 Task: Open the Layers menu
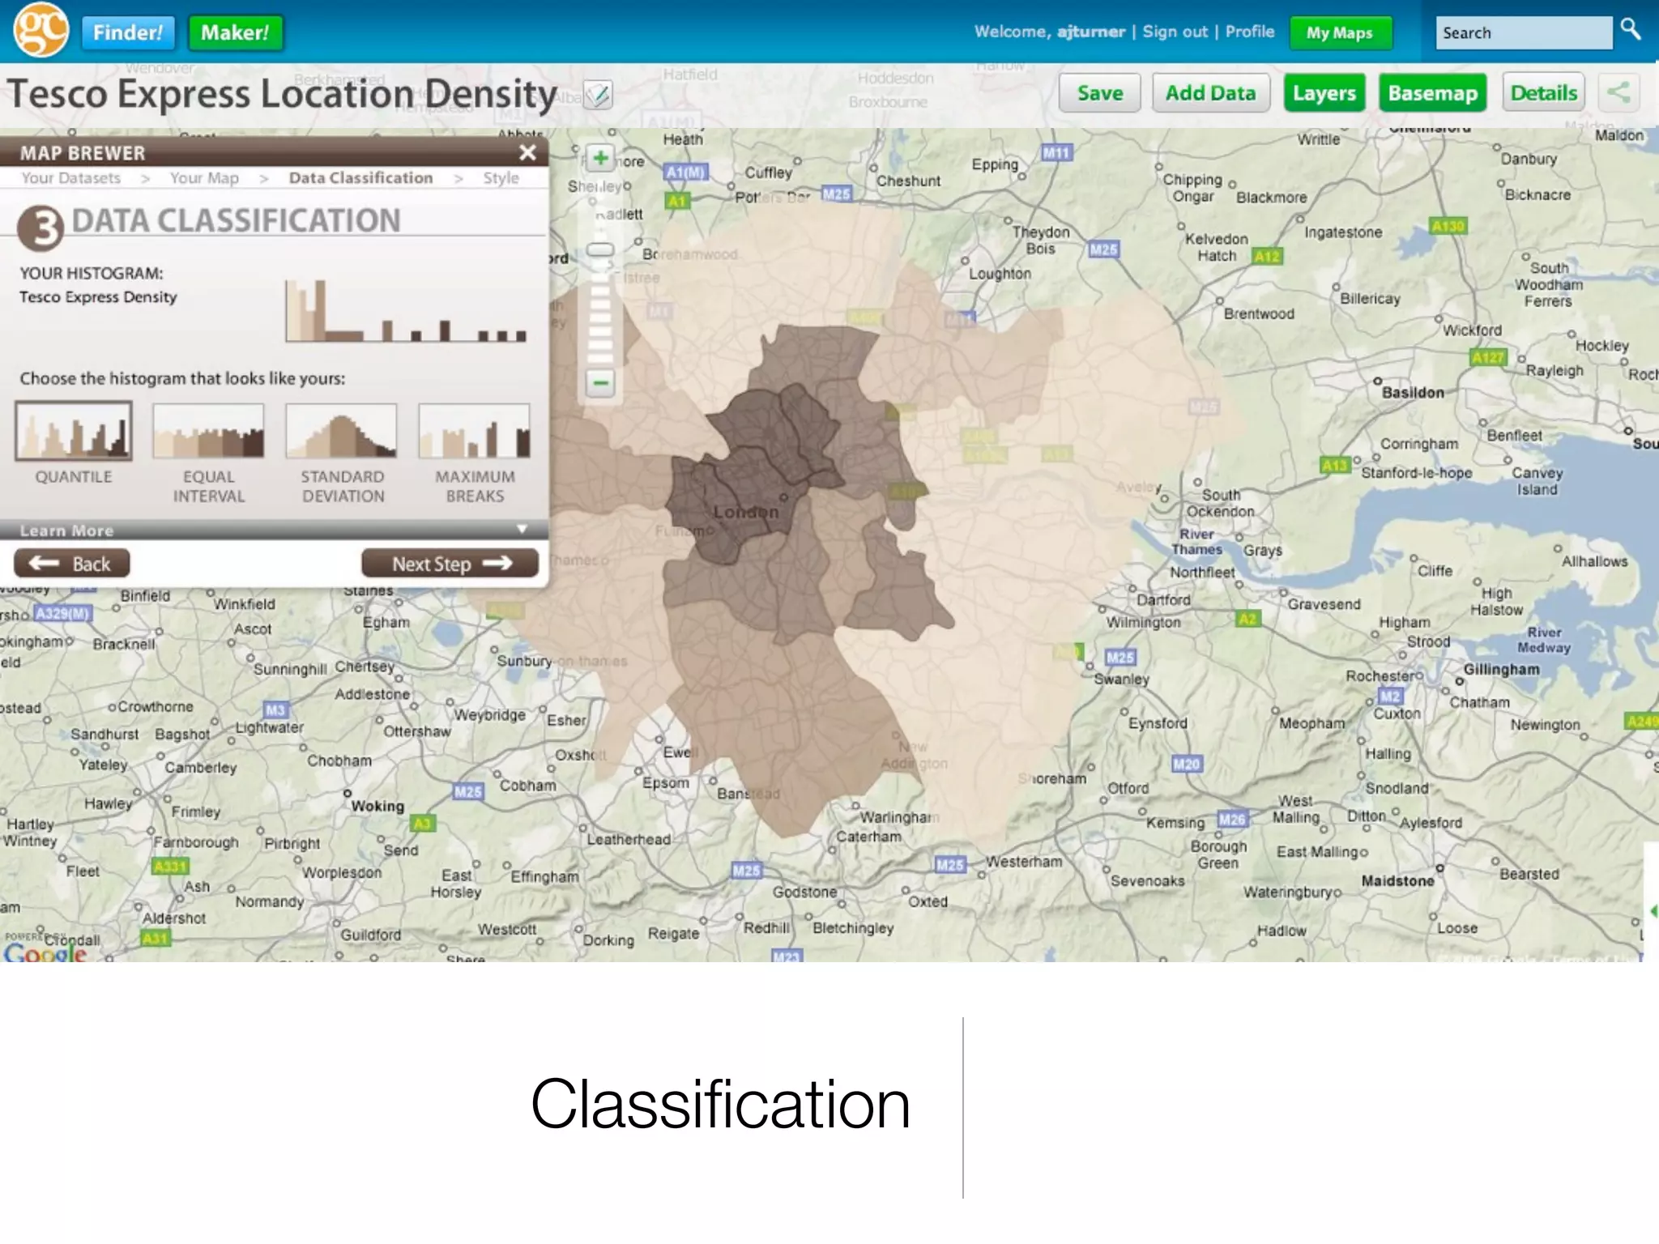(1324, 93)
